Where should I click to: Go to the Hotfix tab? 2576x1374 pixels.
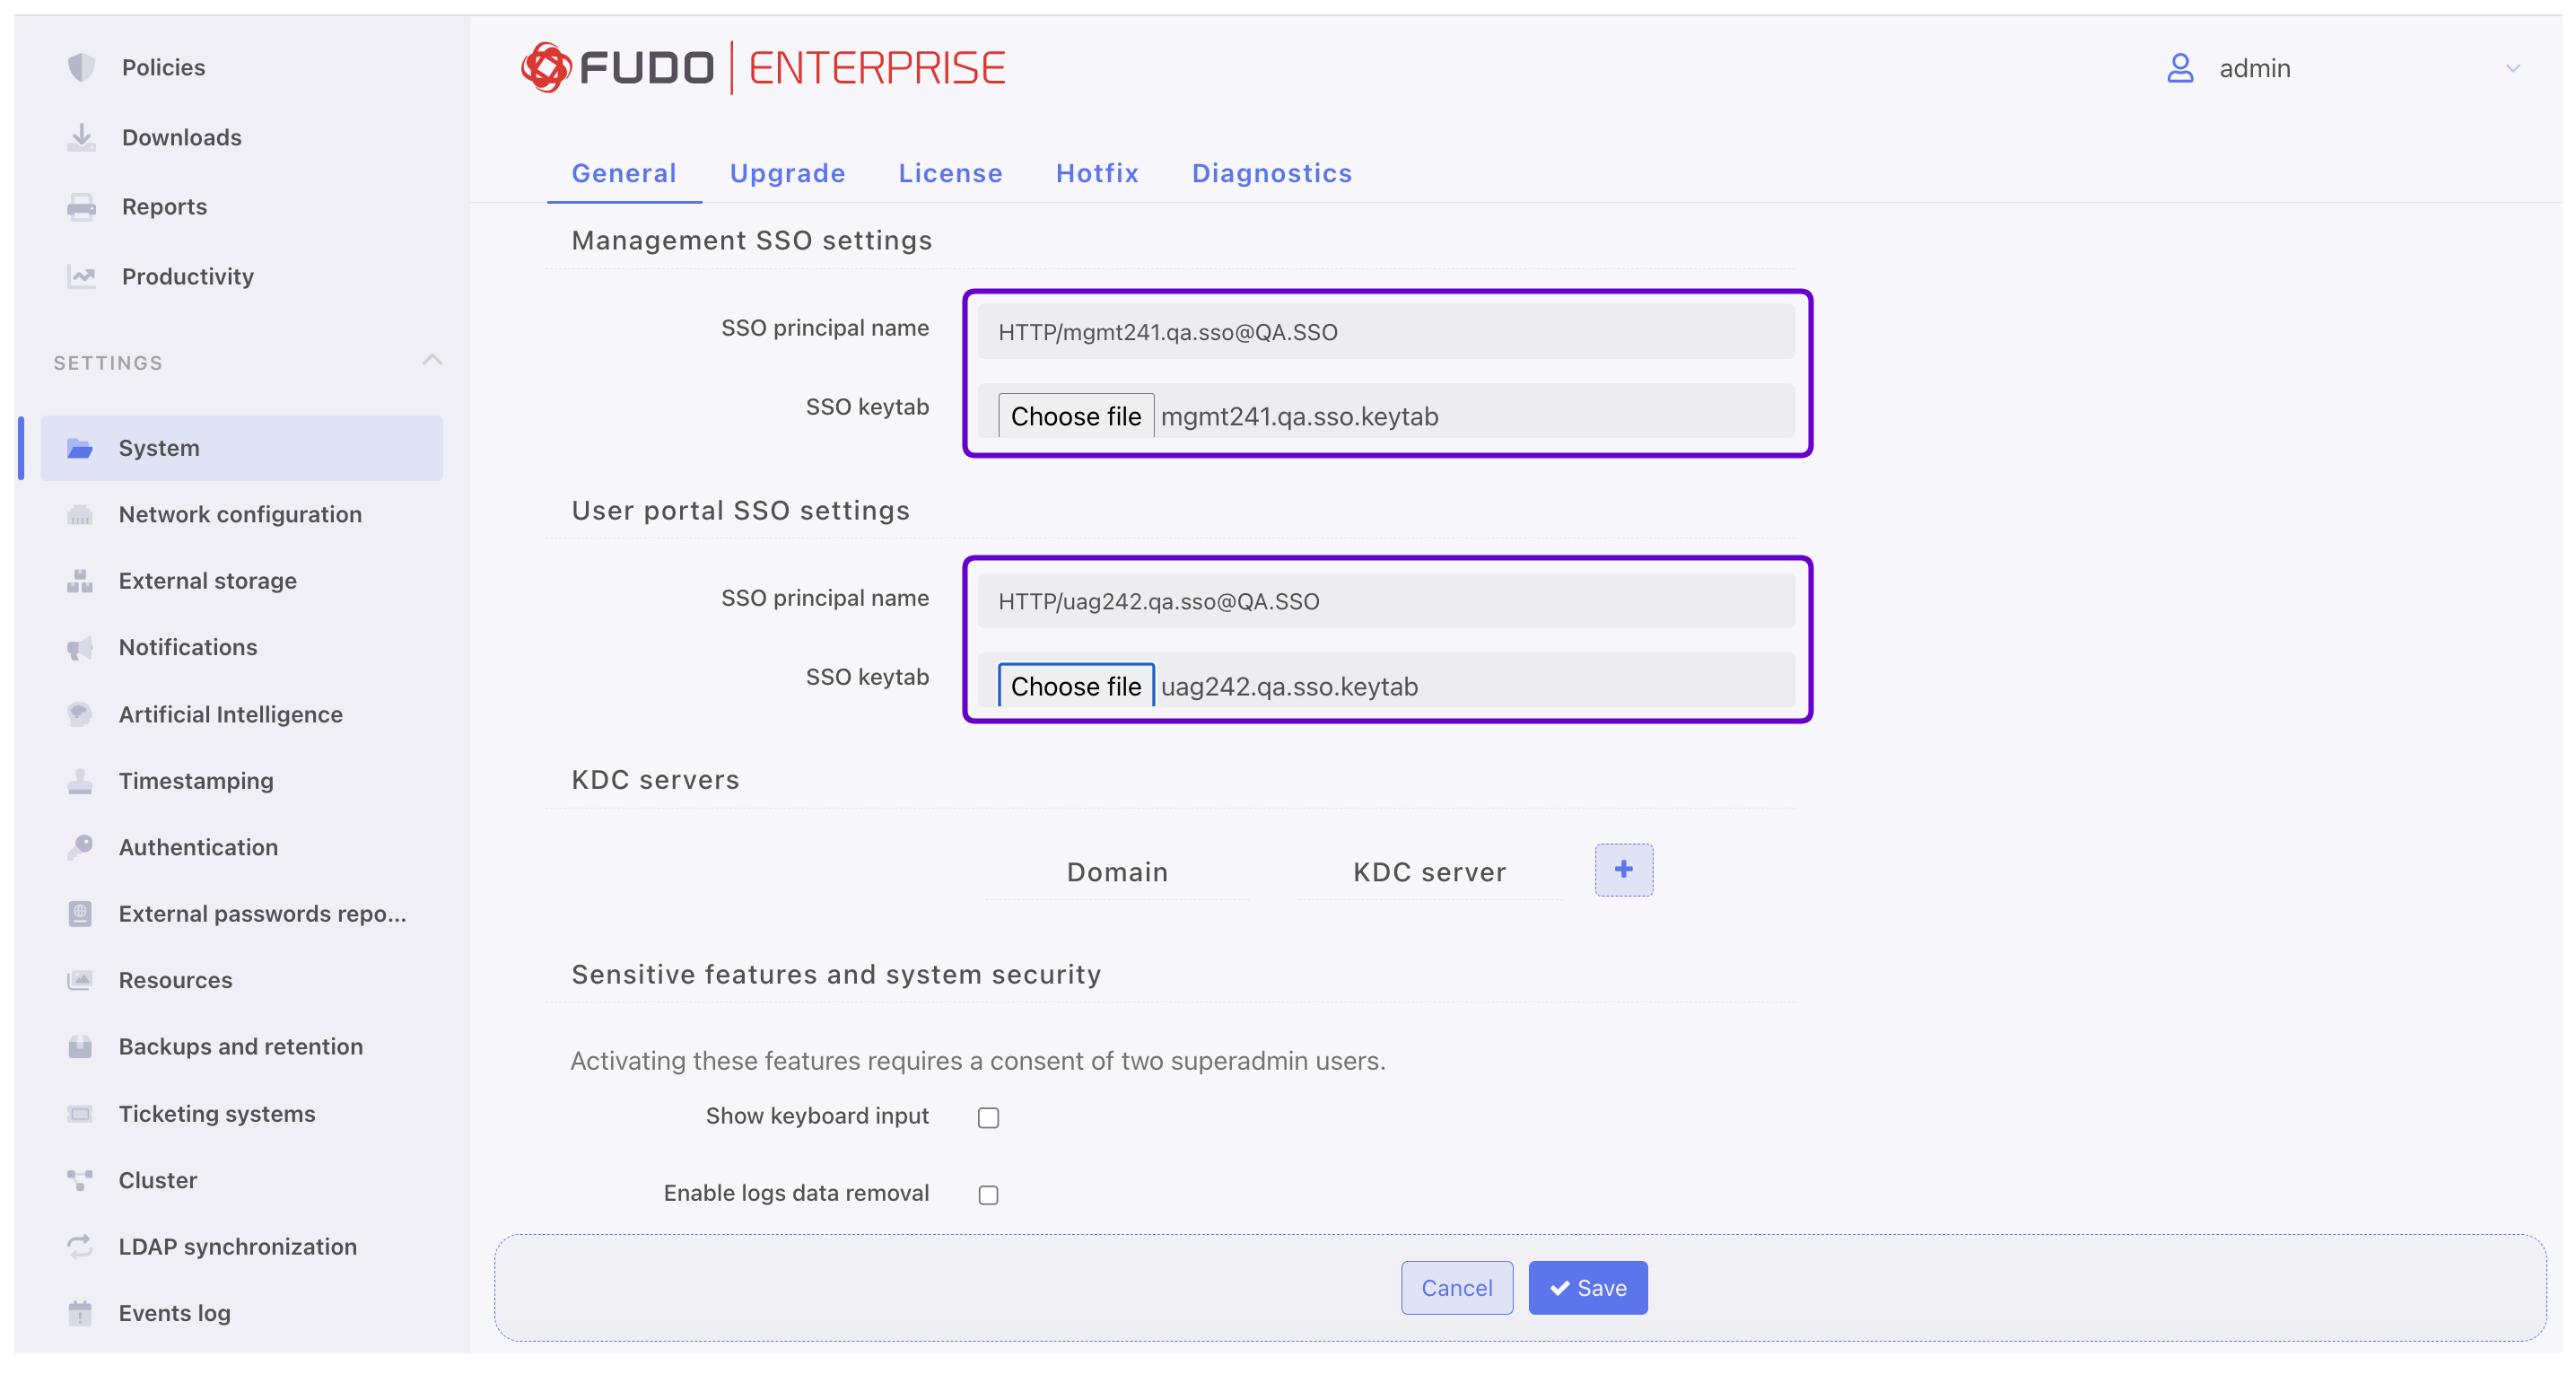point(1097,173)
